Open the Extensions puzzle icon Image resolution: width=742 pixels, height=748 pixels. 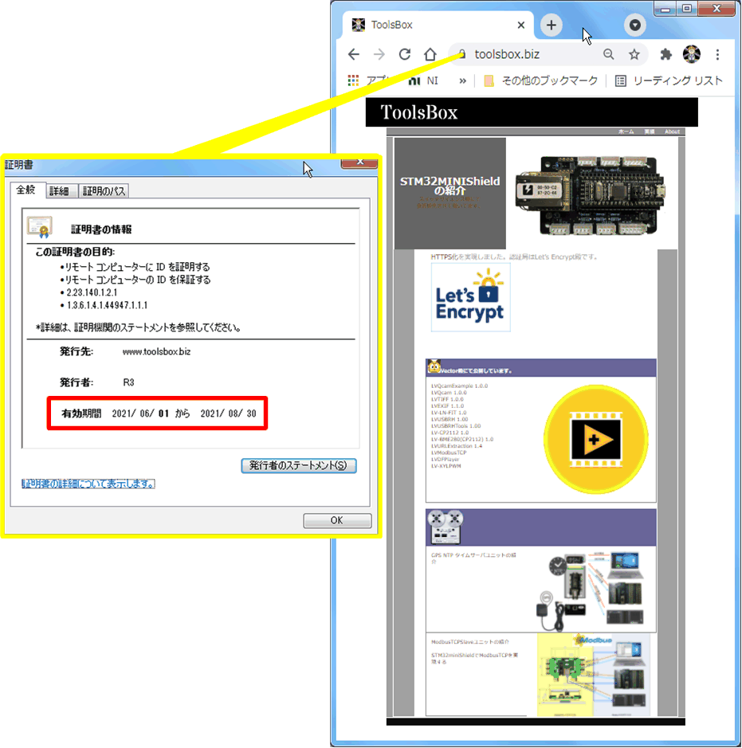click(x=665, y=54)
